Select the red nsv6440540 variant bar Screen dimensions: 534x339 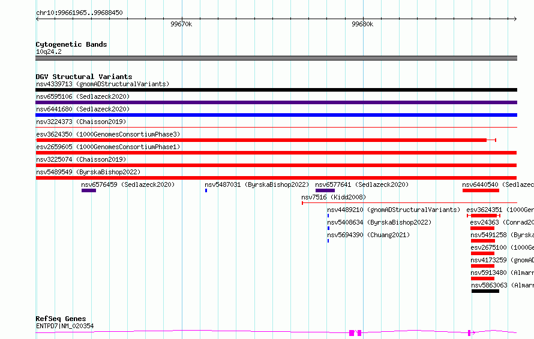481,190
